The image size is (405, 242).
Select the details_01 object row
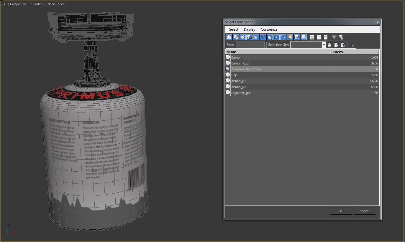pyautogui.click(x=302, y=81)
